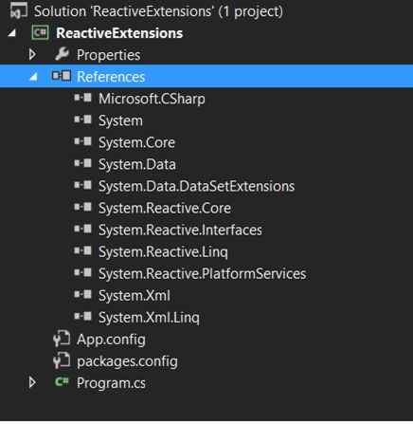Select the System.Reactive.Interfaces reference

point(180,230)
